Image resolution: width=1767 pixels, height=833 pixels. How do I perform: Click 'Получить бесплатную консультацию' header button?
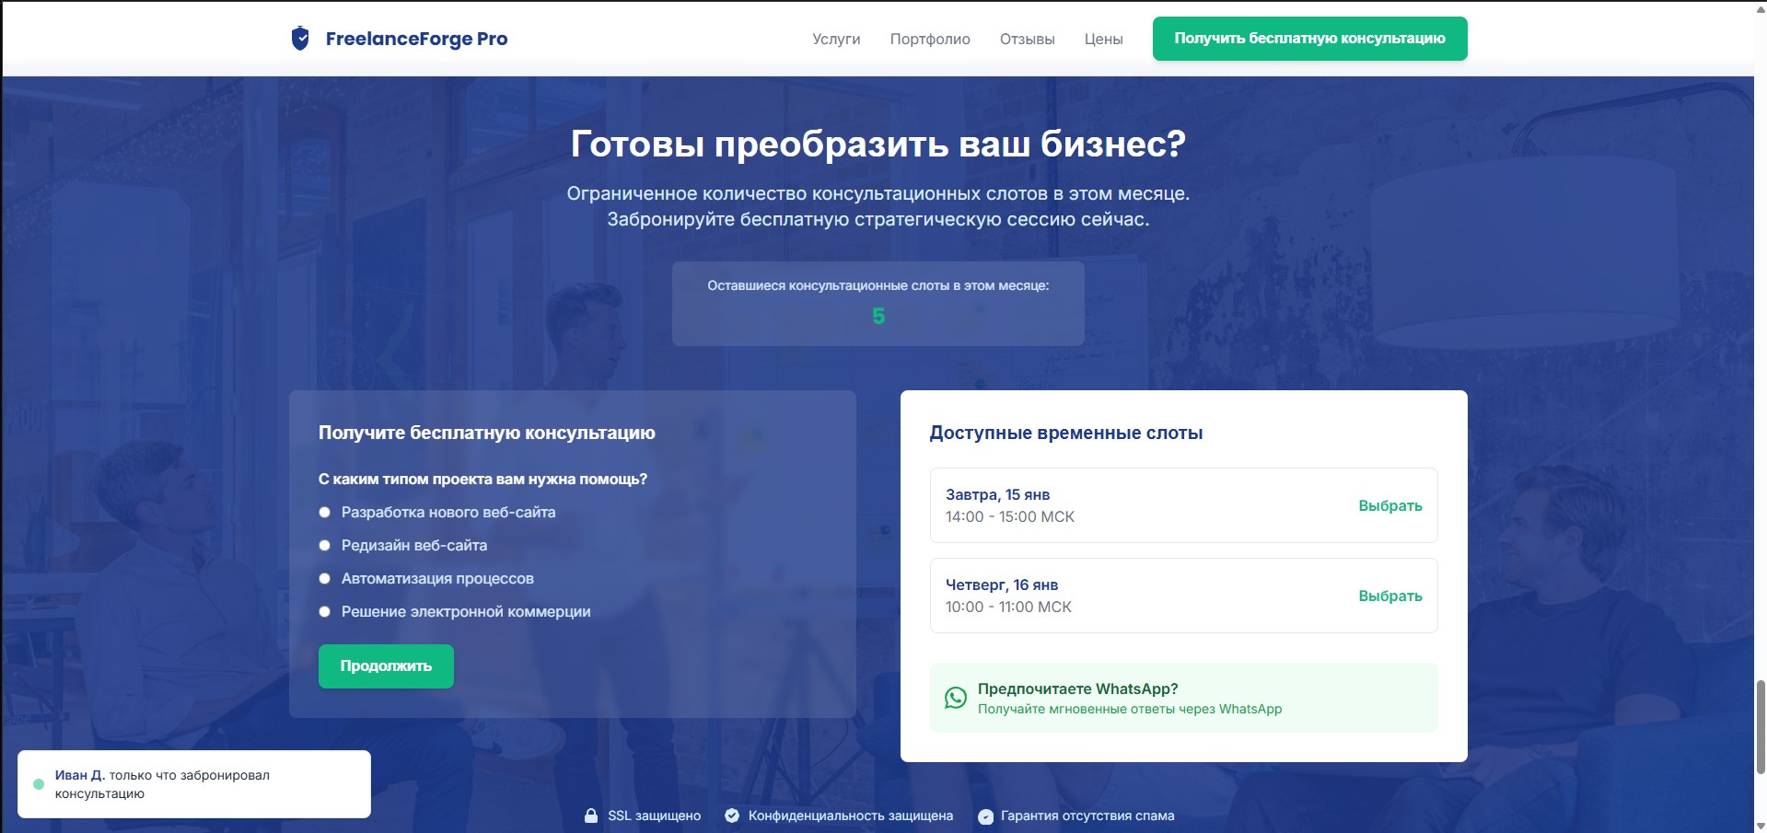[1309, 39]
